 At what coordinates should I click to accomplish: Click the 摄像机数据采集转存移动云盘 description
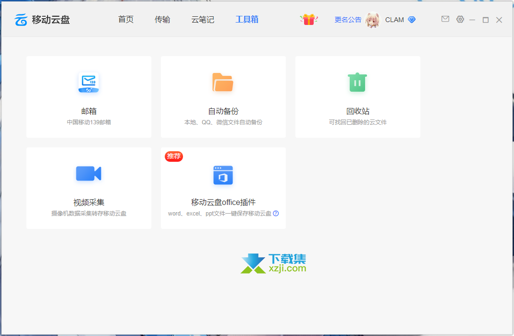pyautogui.click(x=89, y=214)
